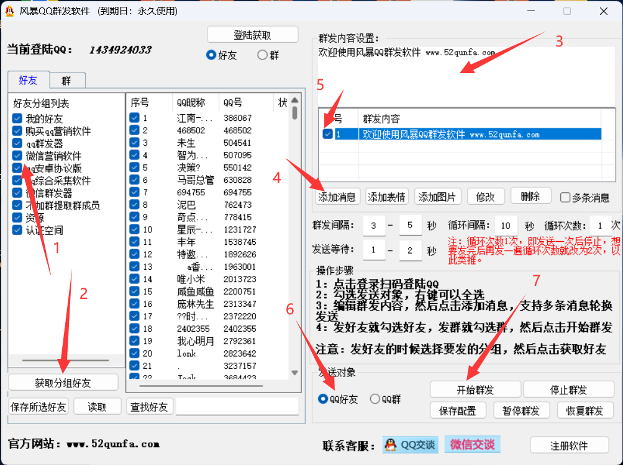Viewport: 623px width, 465px height.
Task: Click the friend list scroll up arrow
Action: tap(294, 100)
